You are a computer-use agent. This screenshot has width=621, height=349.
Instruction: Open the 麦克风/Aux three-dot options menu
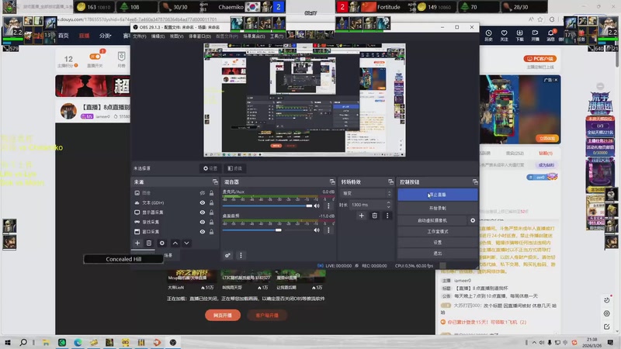click(x=328, y=206)
